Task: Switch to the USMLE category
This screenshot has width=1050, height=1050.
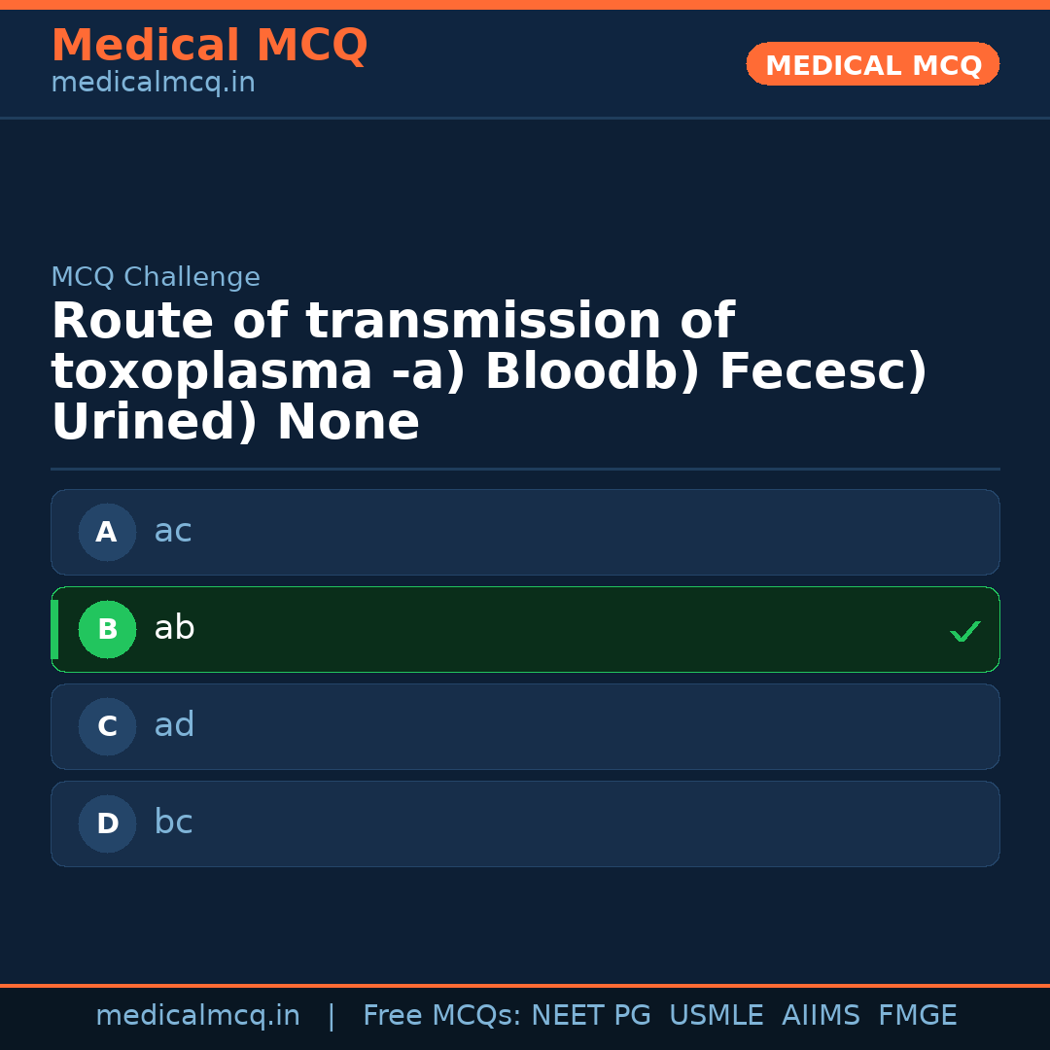Action: [x=717, y=1015]
